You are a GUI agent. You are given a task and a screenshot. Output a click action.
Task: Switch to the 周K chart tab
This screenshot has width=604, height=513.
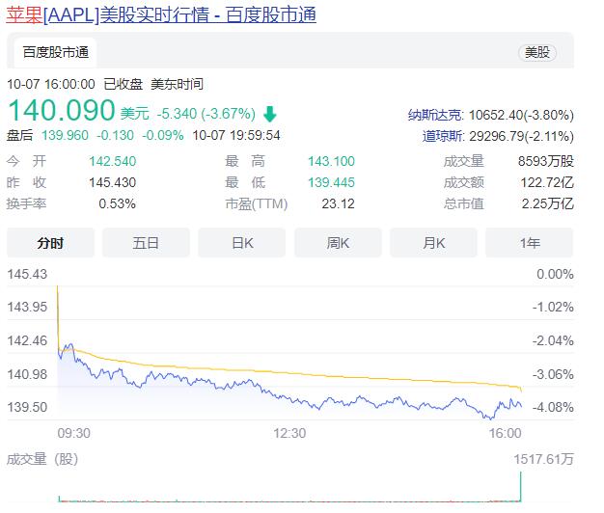(338, 243)
